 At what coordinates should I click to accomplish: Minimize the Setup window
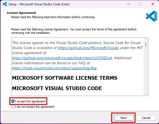pos(129,4)
